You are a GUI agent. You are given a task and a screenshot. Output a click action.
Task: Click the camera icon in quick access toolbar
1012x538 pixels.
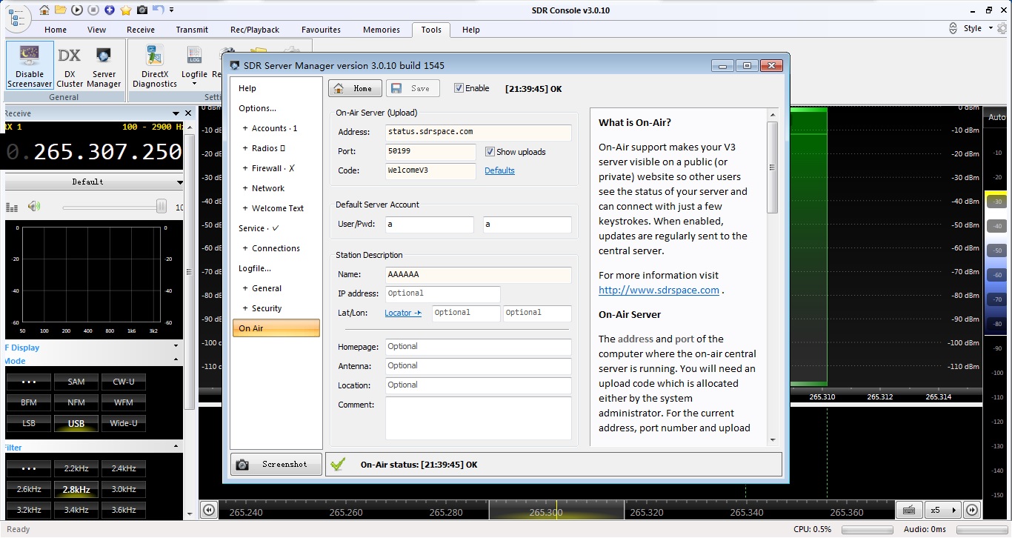click(x=142, y=10)
